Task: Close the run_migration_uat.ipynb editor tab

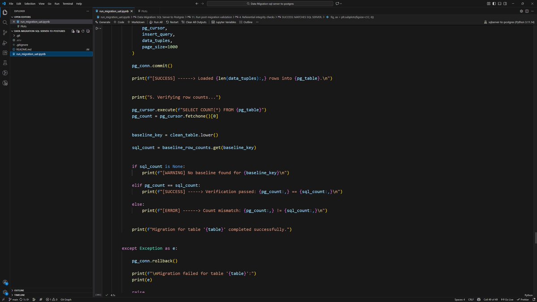Action: pyautogui.click(x=131, y=11)
